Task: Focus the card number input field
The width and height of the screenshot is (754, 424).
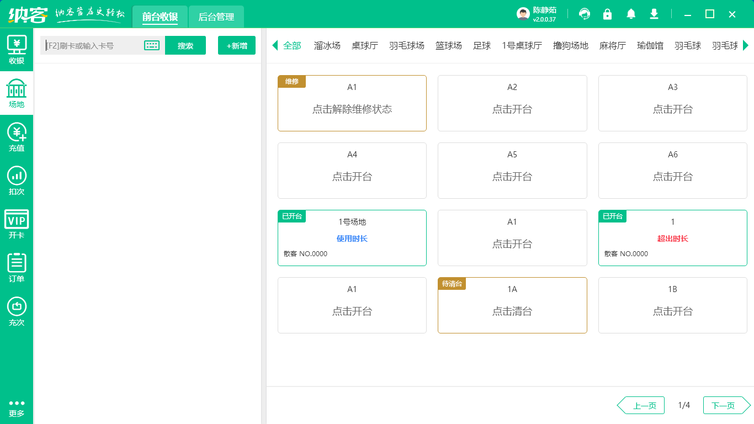Action: click(91, 45)
